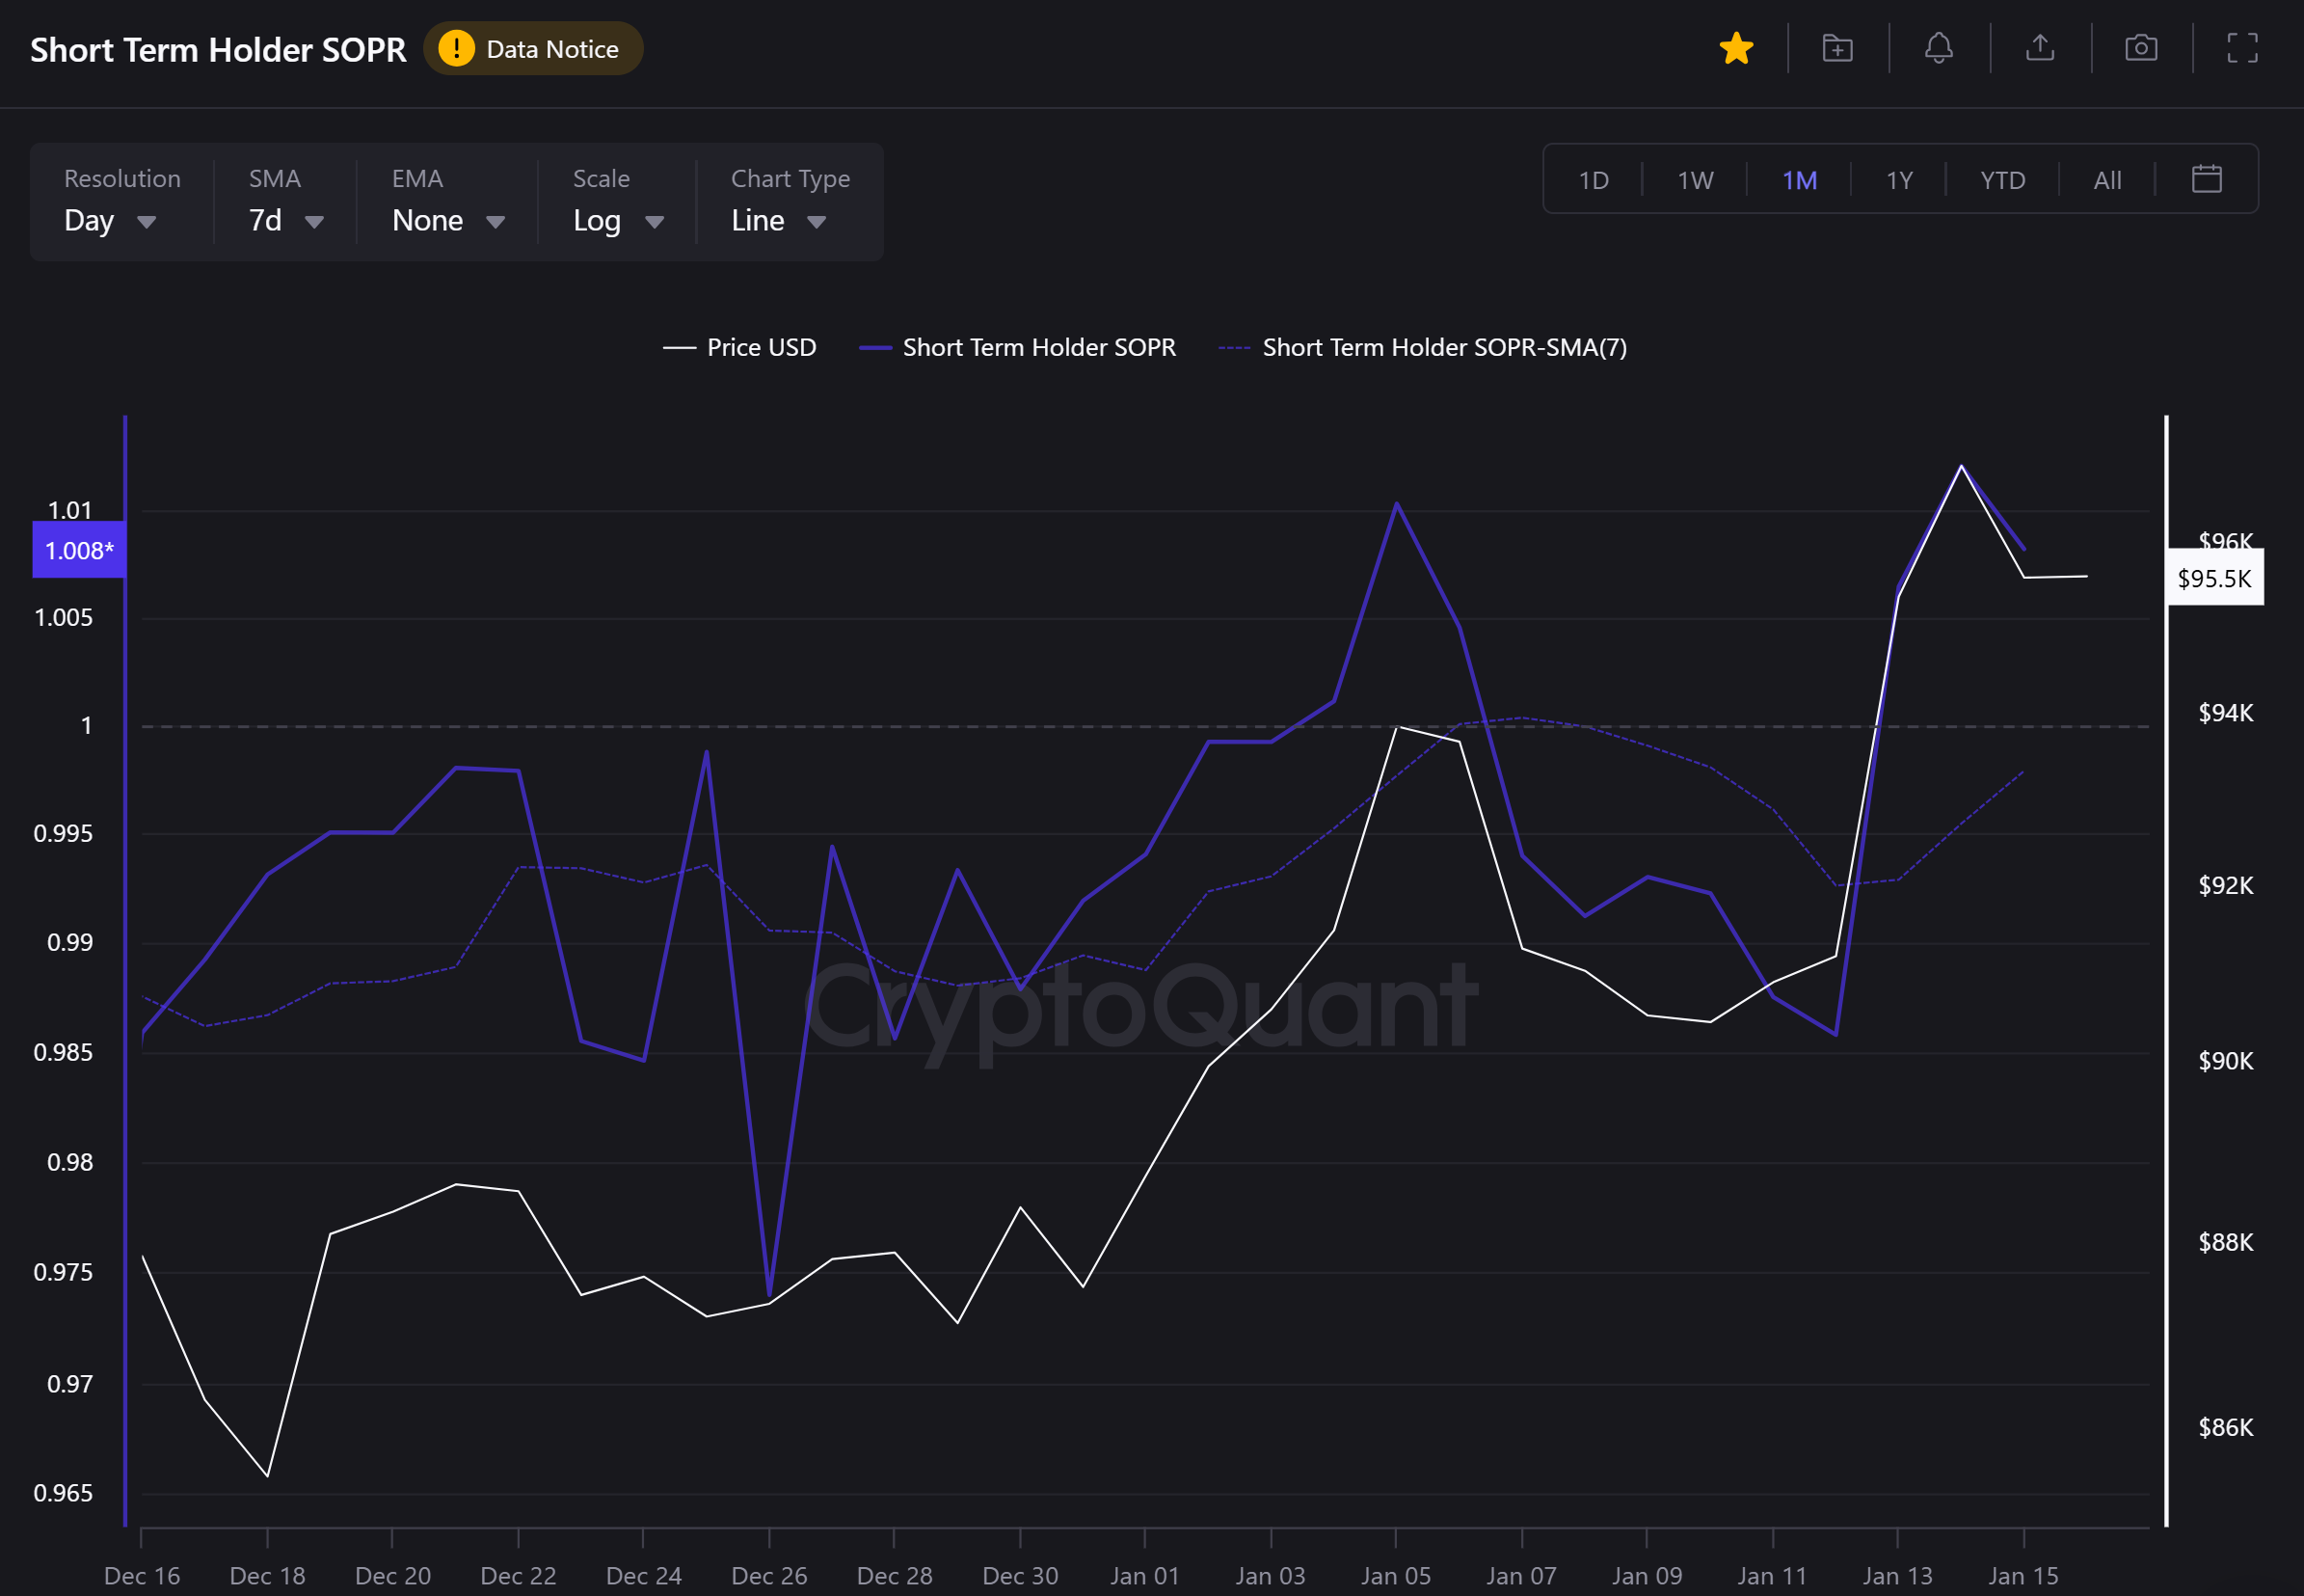Switch to the 1Y time range
The image size is (2304, 1596).
[x=1898, y=180]
